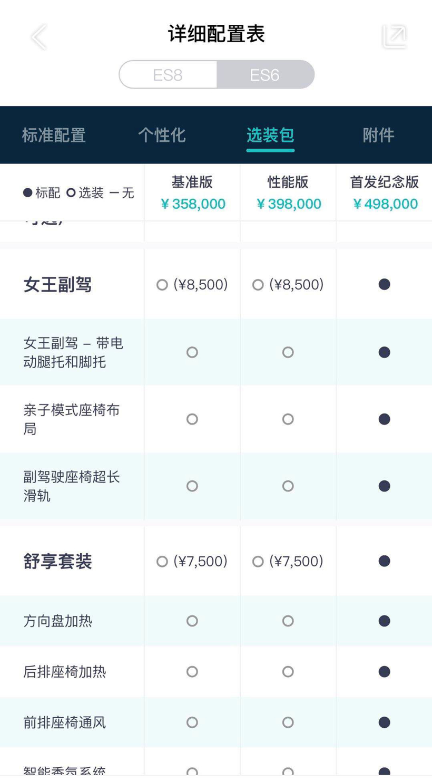The width and height of the screenshot is (432, 781).
Task: Select 女王副驾 option for 基准版 (¥8,500)
Action: (x=162, y=285)
